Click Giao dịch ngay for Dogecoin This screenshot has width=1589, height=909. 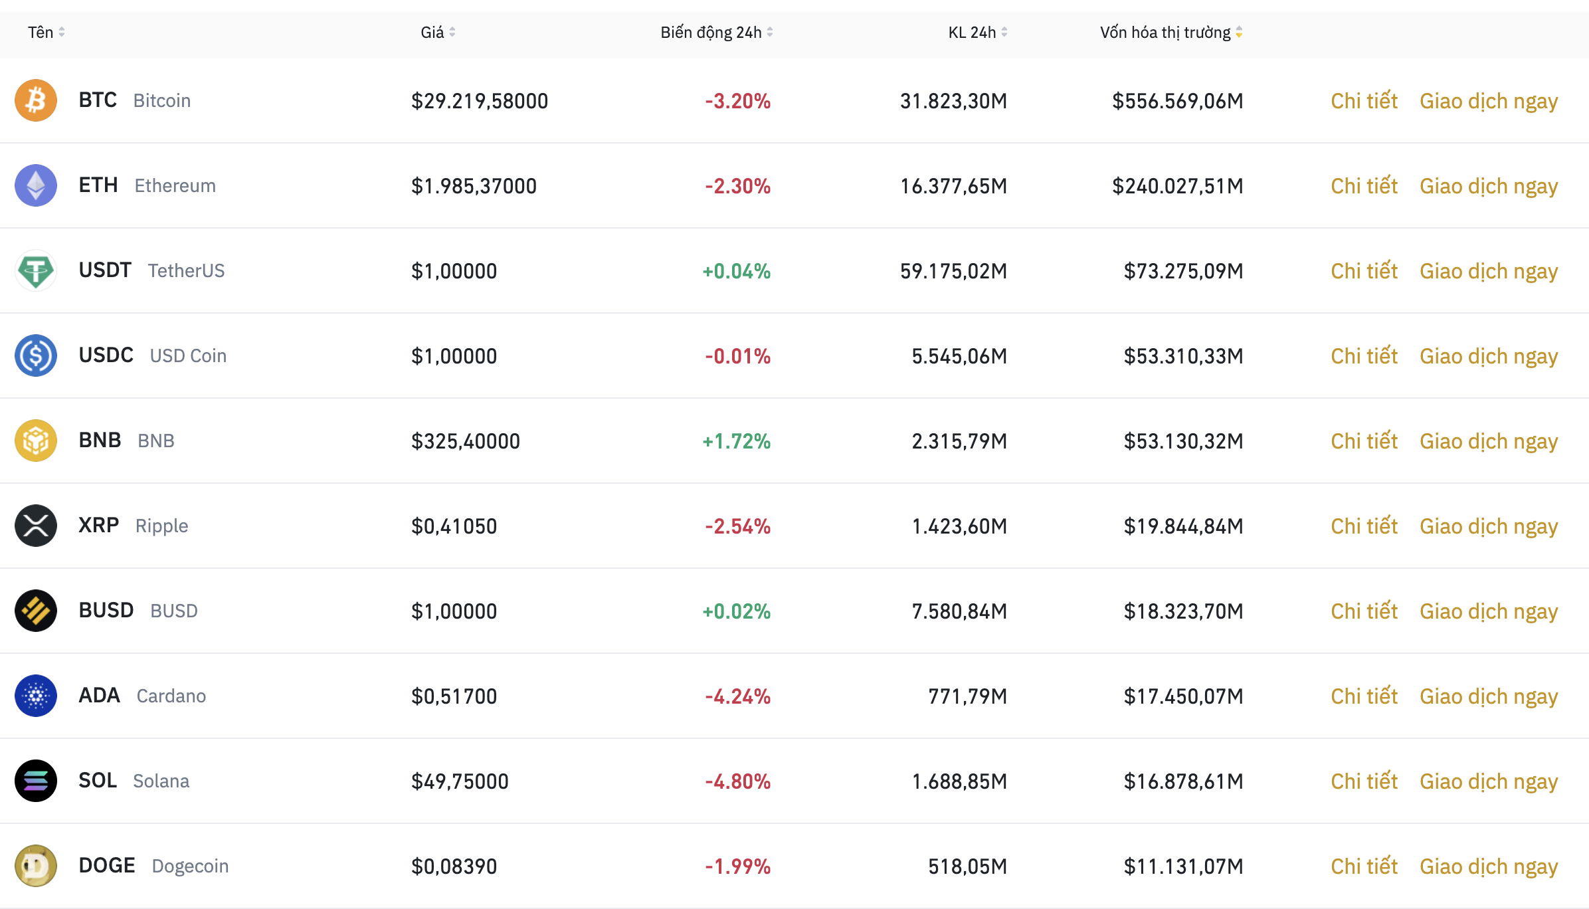[1488, 866]
